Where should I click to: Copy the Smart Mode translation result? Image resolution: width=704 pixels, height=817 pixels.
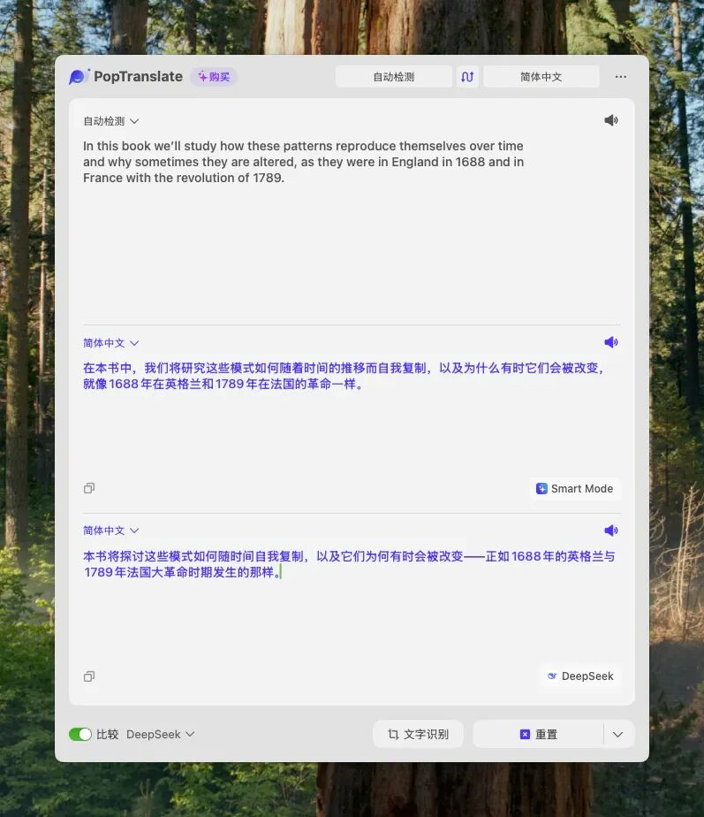pyautogui.click(x=89, y=488)
